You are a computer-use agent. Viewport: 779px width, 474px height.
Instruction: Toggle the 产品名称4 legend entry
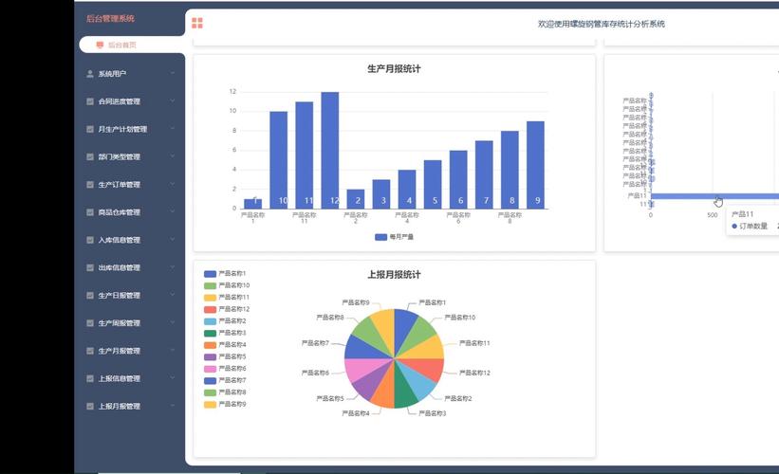point(225,345)
